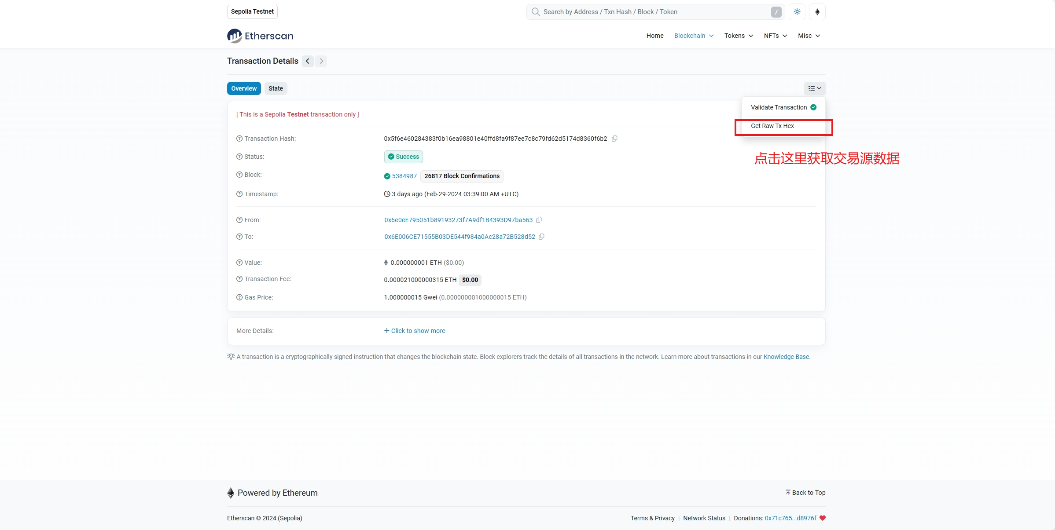Switch to the State tab
The height and width of the screenshot is (530, 1055).
(276, 88)
